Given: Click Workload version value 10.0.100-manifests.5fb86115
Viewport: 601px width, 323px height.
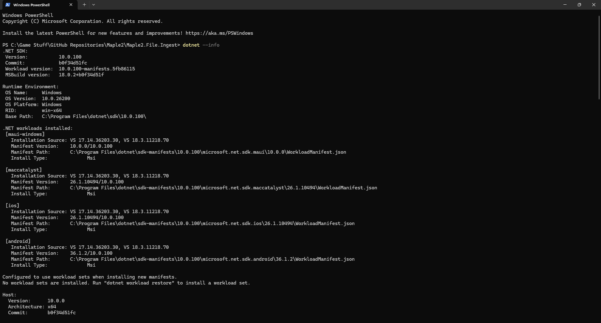Looking at the screenshot, I should click(97, 69).
